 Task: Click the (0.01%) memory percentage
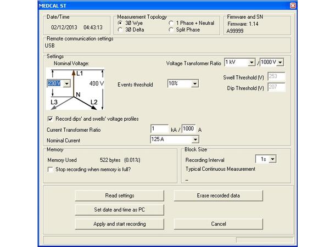click(132, 160)
